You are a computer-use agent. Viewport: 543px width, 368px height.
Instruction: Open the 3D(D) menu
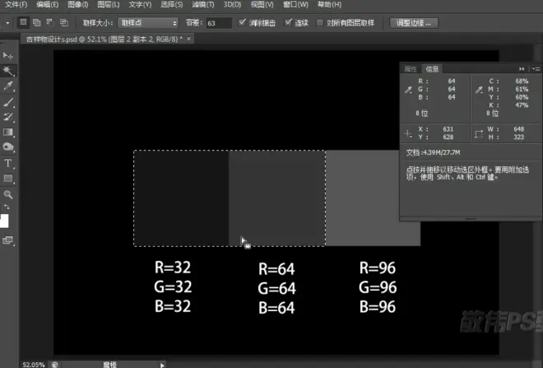pyautogui.click(x=232, y=4)
